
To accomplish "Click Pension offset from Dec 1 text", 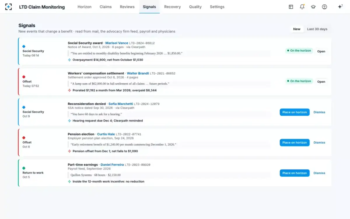I will click(x=105, y=151).
